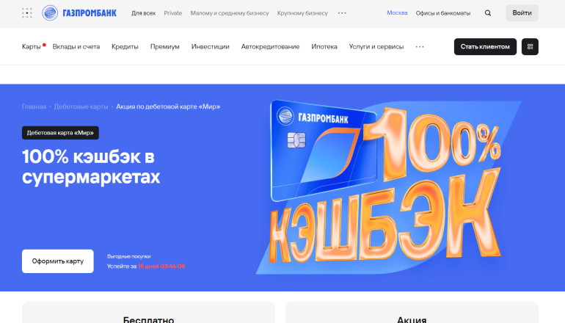Open the Премиум menu

click(x=164, y=46)
